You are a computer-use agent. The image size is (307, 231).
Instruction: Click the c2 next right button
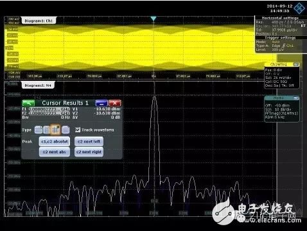(89, 152)
